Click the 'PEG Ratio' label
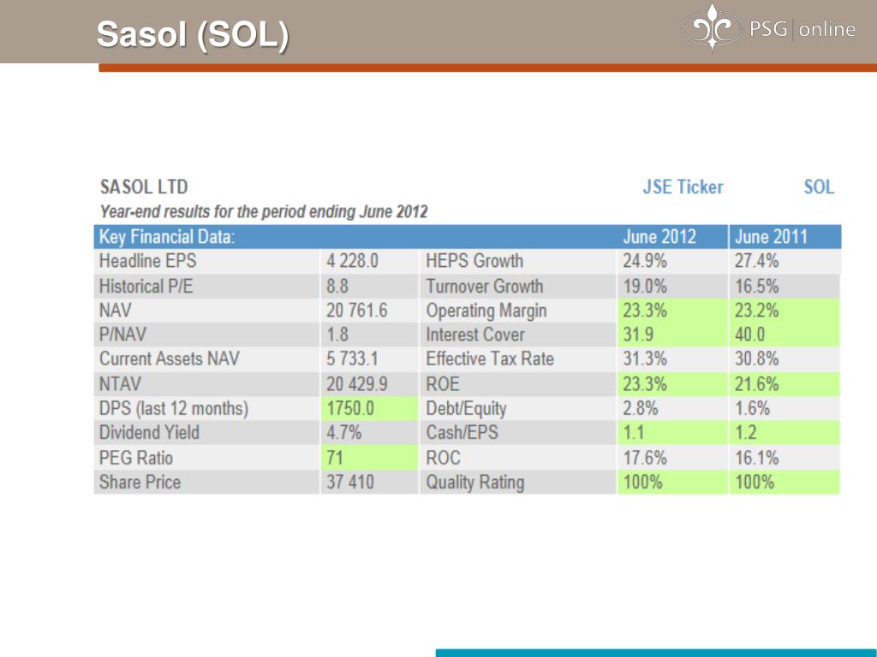 [x=136, y=459]
